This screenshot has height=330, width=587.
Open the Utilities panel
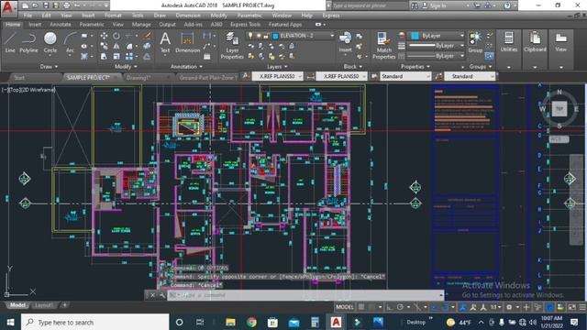click(x=509, y=42)
